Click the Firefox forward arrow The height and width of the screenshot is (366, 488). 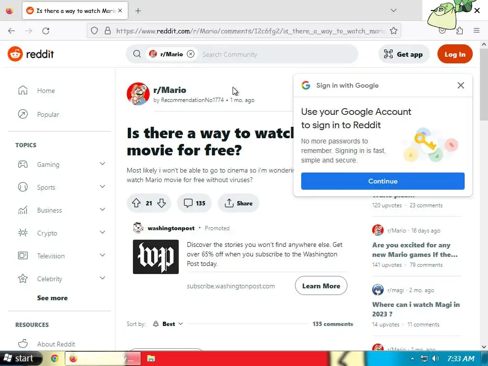(29, 31)
